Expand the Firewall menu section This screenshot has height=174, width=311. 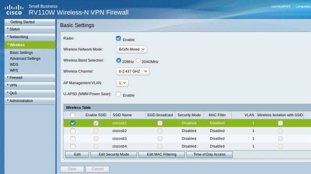(30, 78)
